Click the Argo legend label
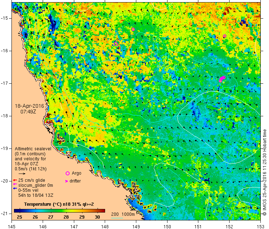269x229 pixels. pos(76,173)
